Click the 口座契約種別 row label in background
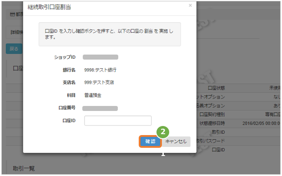The height and width of the screenshot is (176, 282). coord(212,115)
